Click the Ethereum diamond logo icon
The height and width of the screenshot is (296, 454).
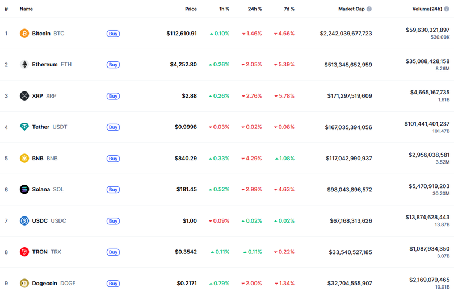pyautogui.click(x=24, y=65)
